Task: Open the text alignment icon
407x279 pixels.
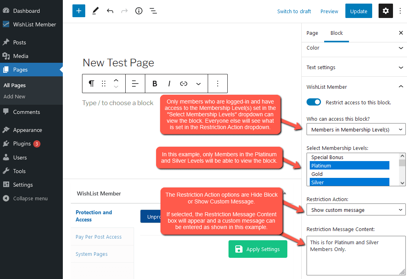Action: click(x=135, y=84)
